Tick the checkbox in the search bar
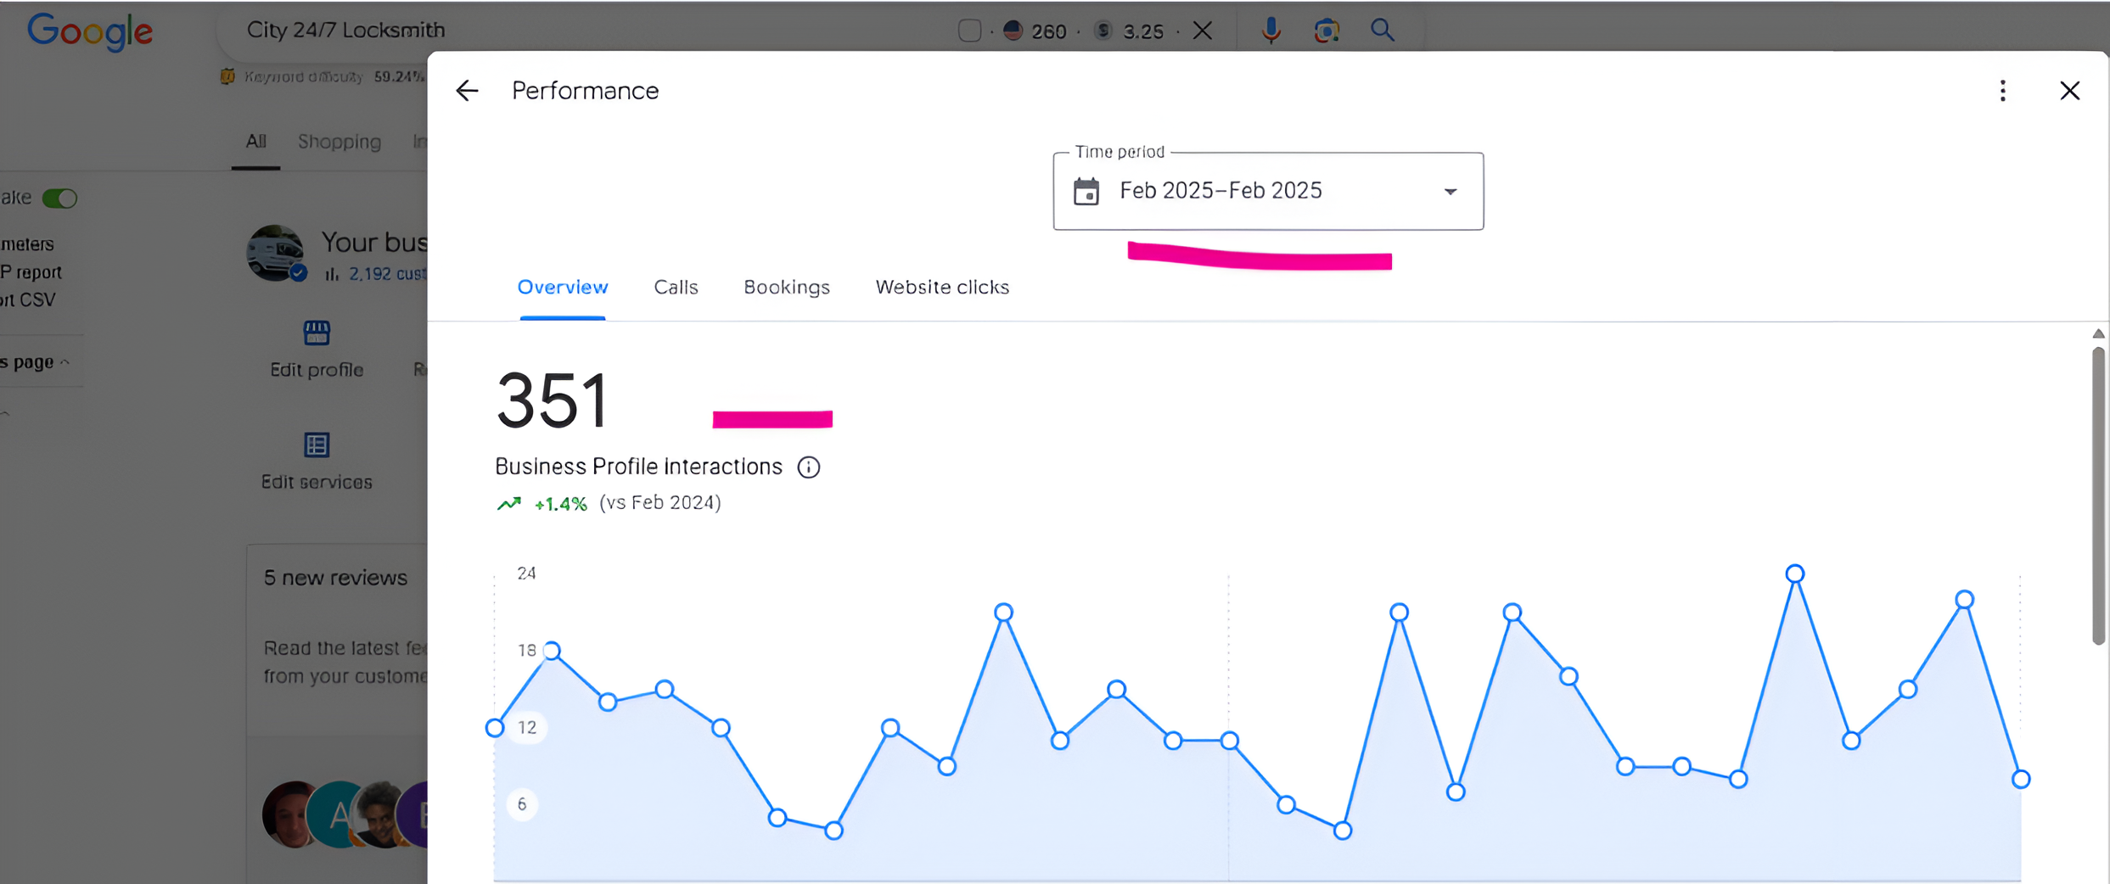Viewport: 2110px width, 884px height. click(x=969, y=31)
